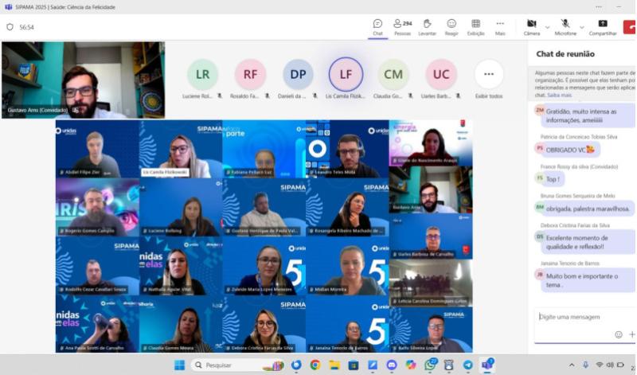Click Exibir todos ellipsis button

point(489,74)
